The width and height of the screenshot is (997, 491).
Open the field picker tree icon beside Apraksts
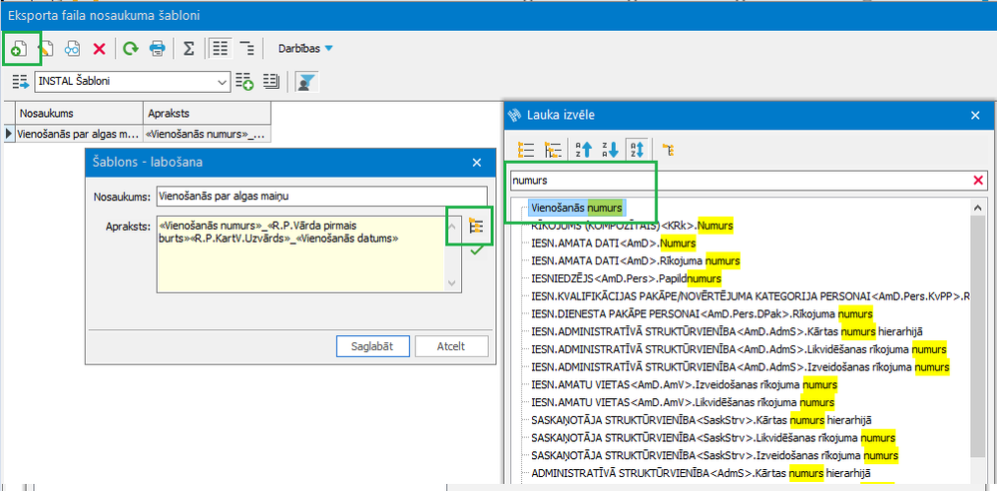[x=476, y=227]
